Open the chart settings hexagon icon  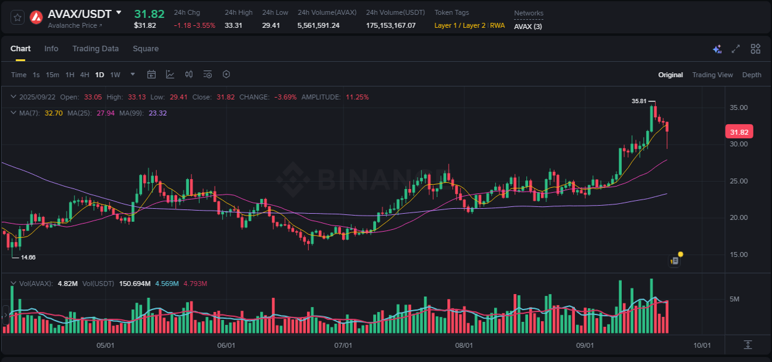pyautogui.click(x=226, y=74)
